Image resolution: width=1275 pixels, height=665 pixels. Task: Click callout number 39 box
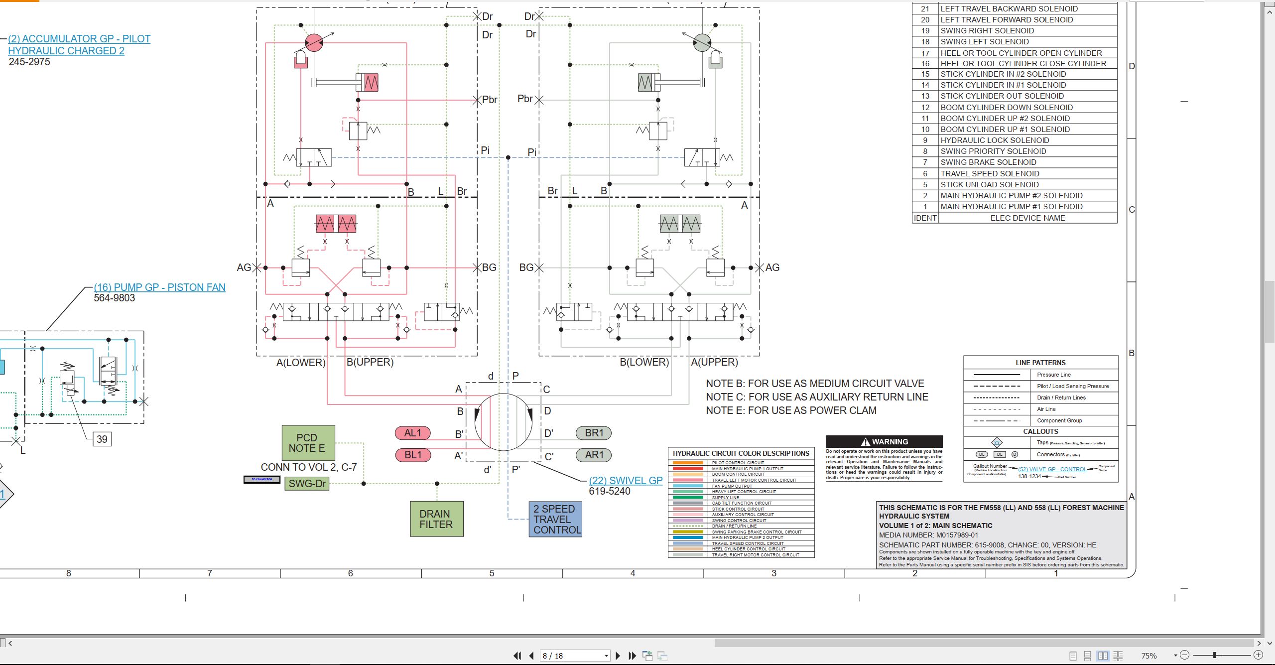[102, 439]
